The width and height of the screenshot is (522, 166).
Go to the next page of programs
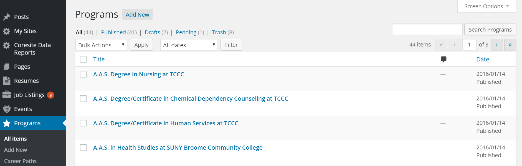click(x=497, y=45)
